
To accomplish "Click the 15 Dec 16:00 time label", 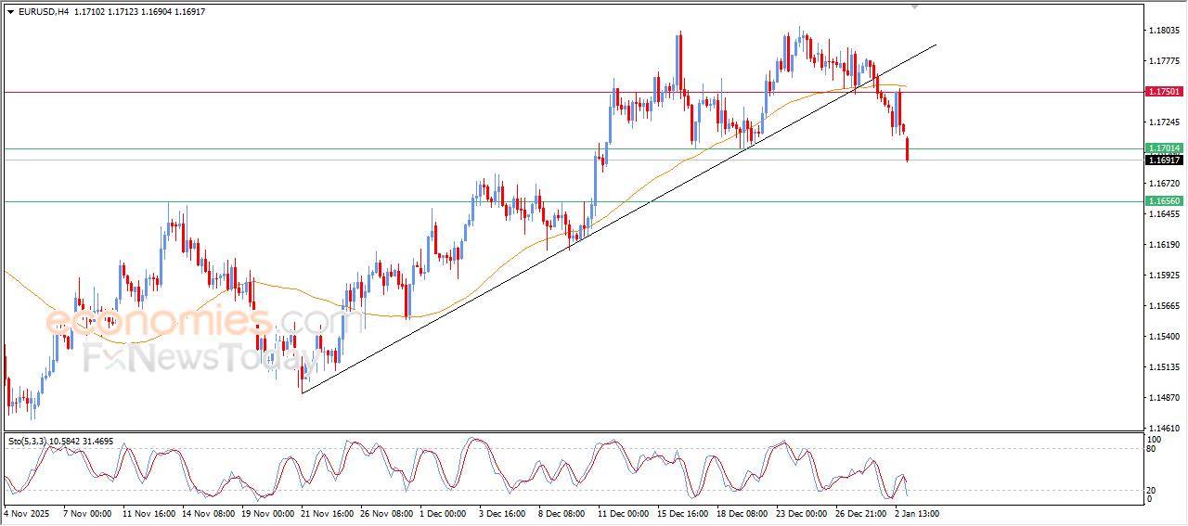I will (x=682, y=512).
